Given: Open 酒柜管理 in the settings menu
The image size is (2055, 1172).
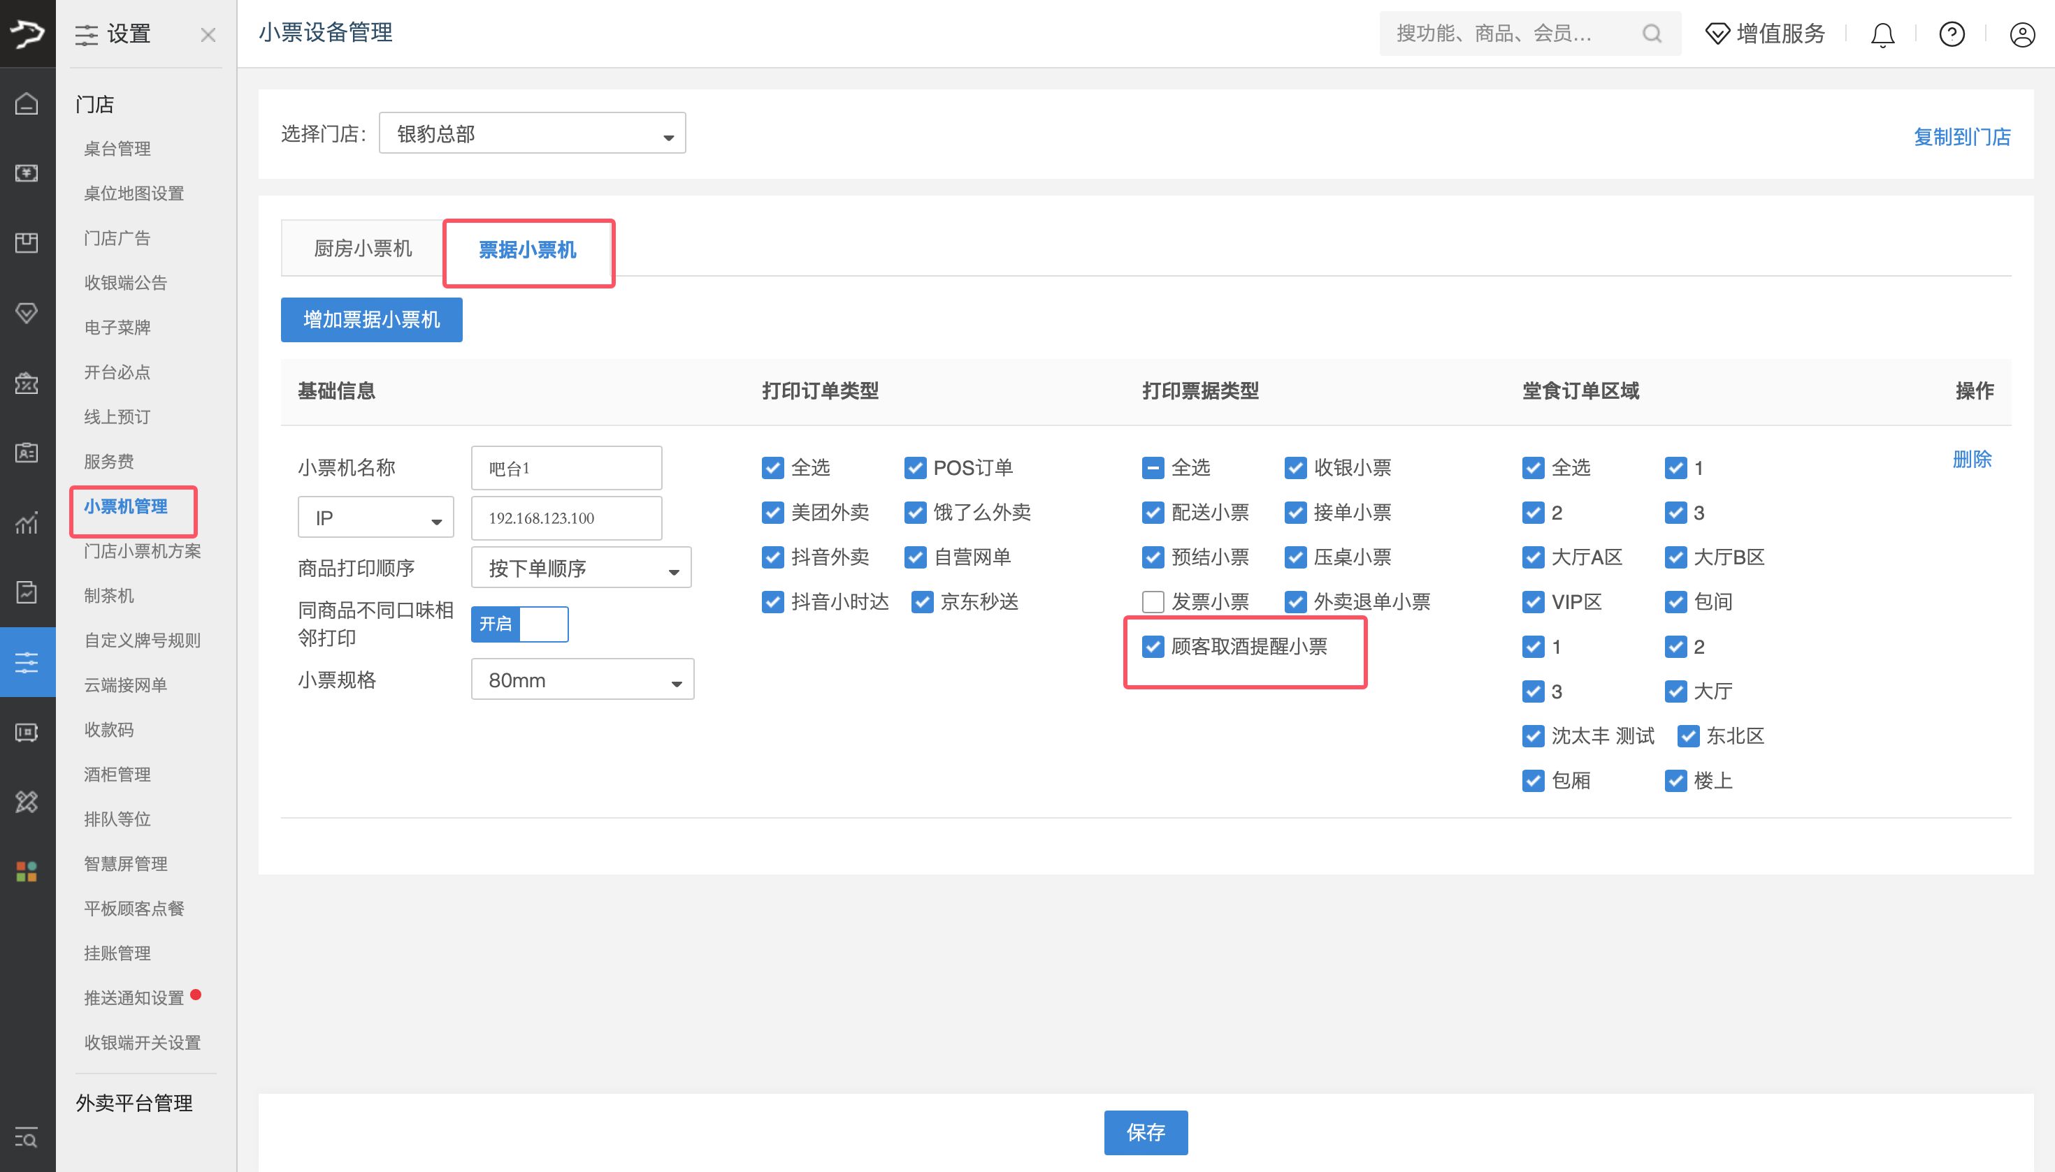Looking at the screenshot, I should pyautogui.click(x=117, y=775).
